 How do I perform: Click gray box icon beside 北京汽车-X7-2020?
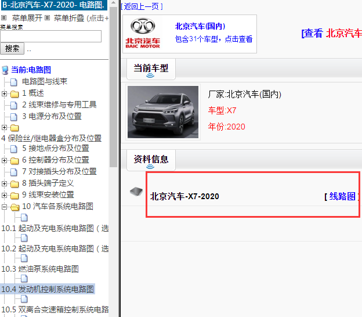136,192
